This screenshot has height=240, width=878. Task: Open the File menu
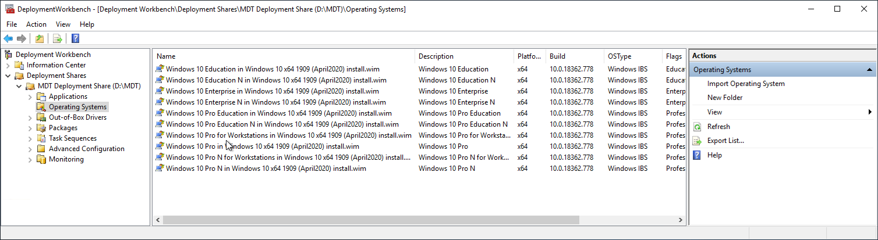12,24
